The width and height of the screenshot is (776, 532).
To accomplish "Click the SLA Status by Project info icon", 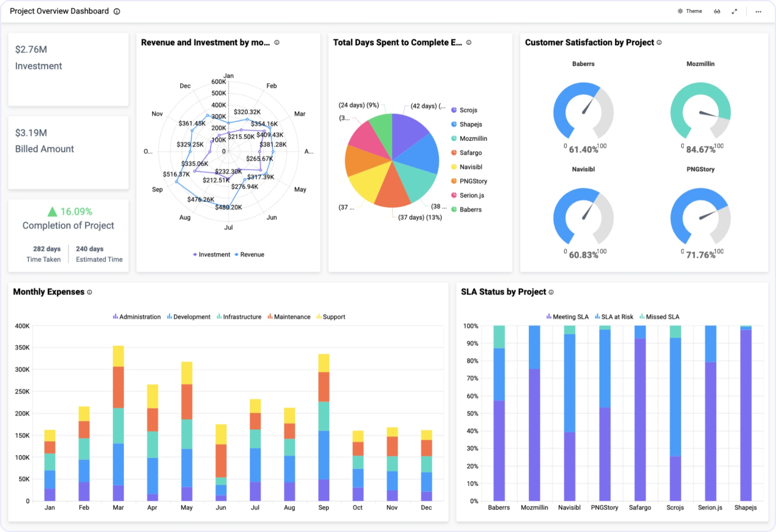I will point(551,292).
